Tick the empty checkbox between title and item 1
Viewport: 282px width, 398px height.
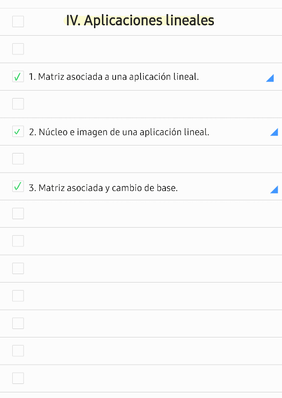[18, 49]
